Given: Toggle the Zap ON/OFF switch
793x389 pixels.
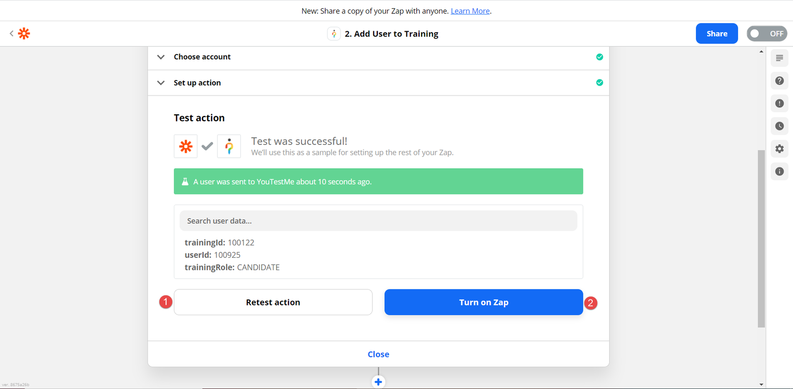Looking at the screenshot, I should pyautogui.click(x=766, y=34).
